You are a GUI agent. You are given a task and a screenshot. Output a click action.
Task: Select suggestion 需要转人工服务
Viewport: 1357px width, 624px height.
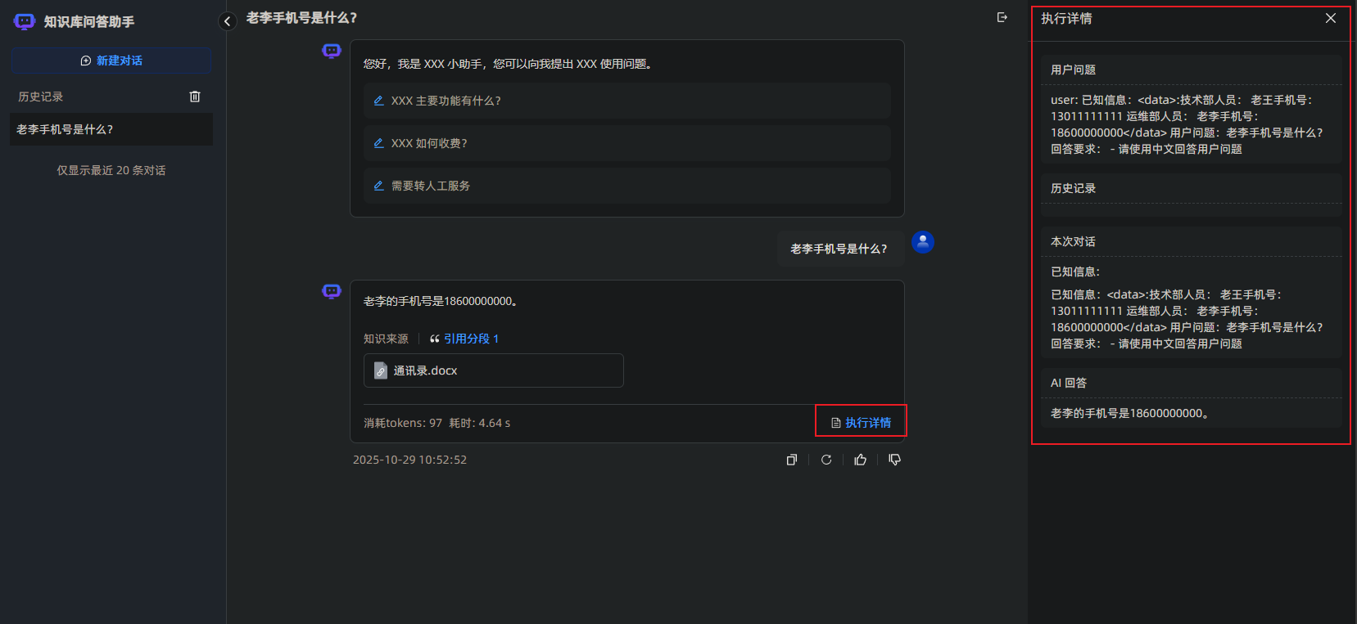(x=627, y=186)
